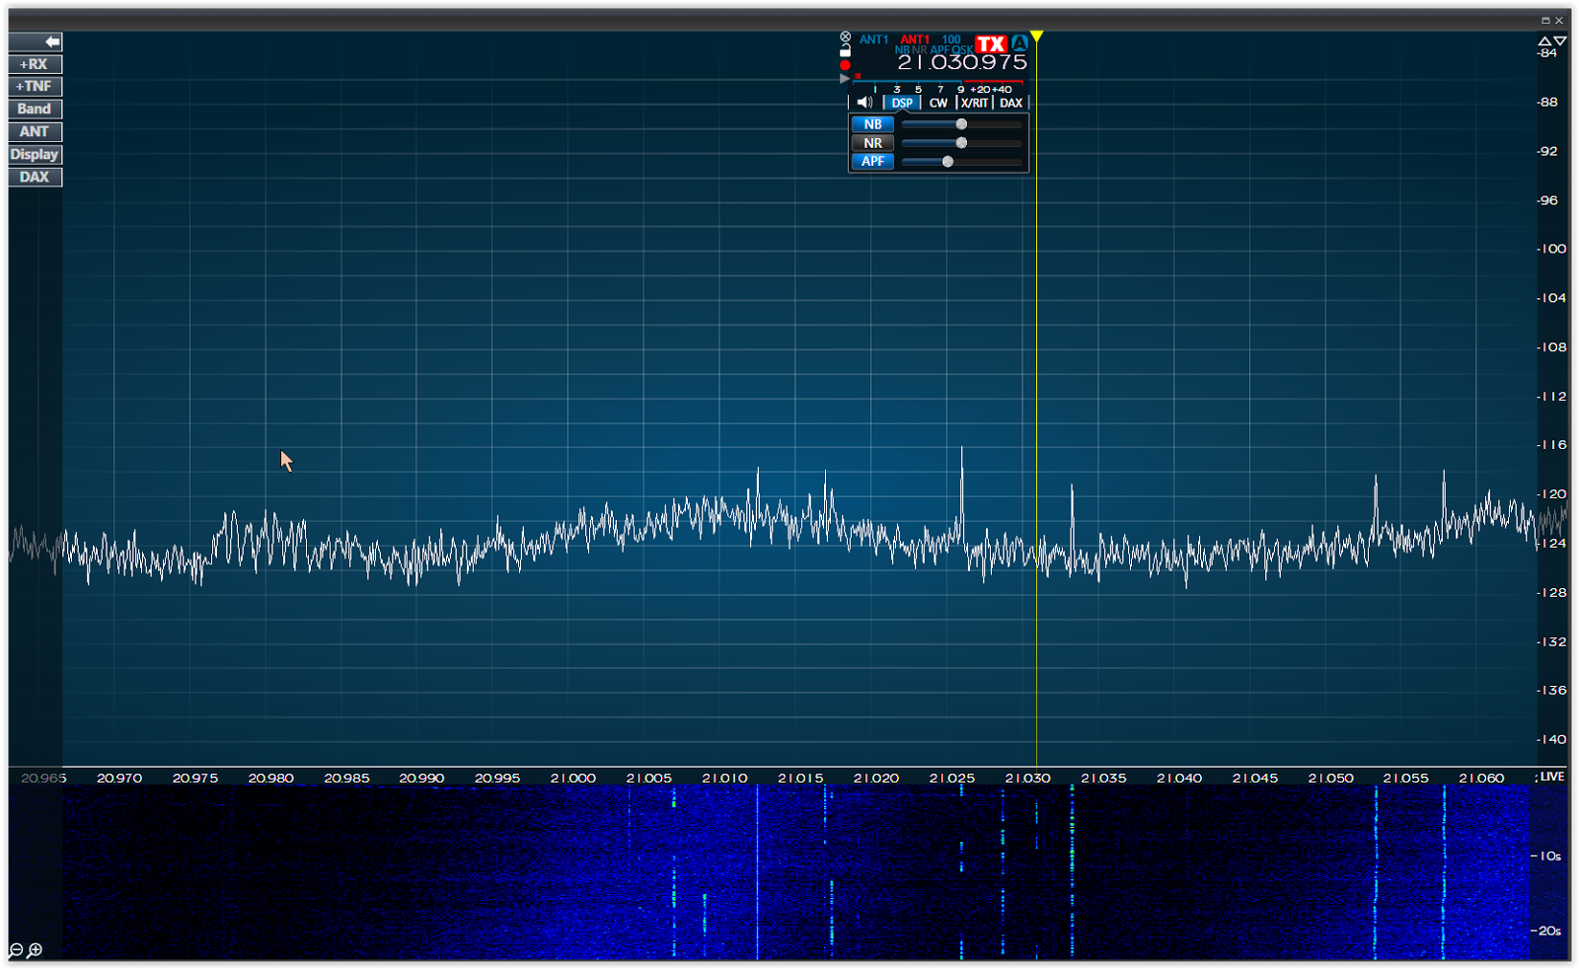
Task: Click the padlock icon to lock slice tuning
Action: (846, 51)
